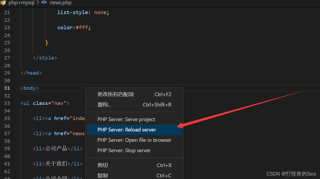
Task: Click the folder icon left of php+mysql
Action: (x=4, y=3)
